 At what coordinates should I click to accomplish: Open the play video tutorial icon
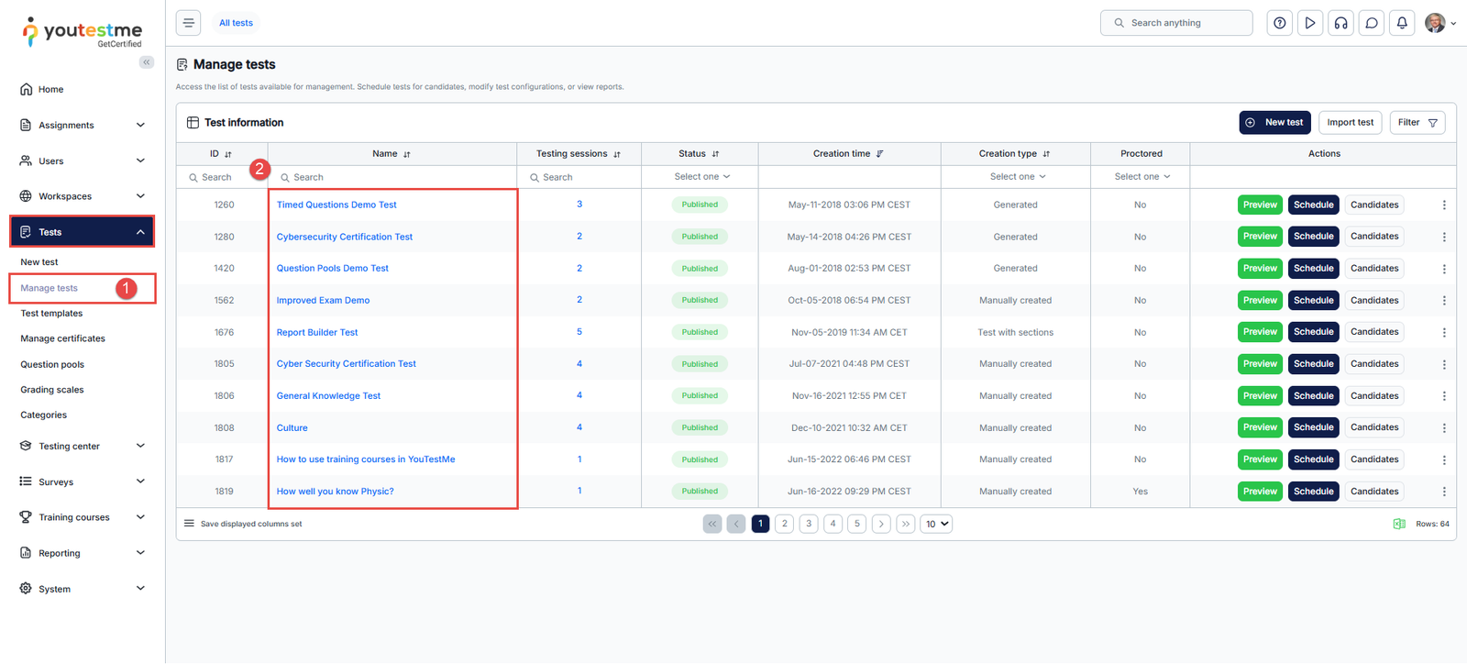(1310, 23)
